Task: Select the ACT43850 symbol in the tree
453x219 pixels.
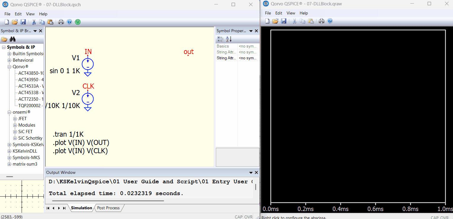Action: click(x=31, y=73)
